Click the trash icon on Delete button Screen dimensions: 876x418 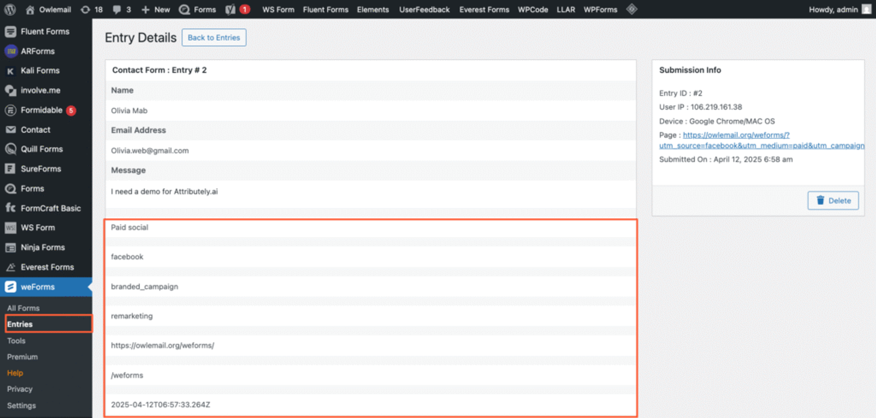pos(820,200)
